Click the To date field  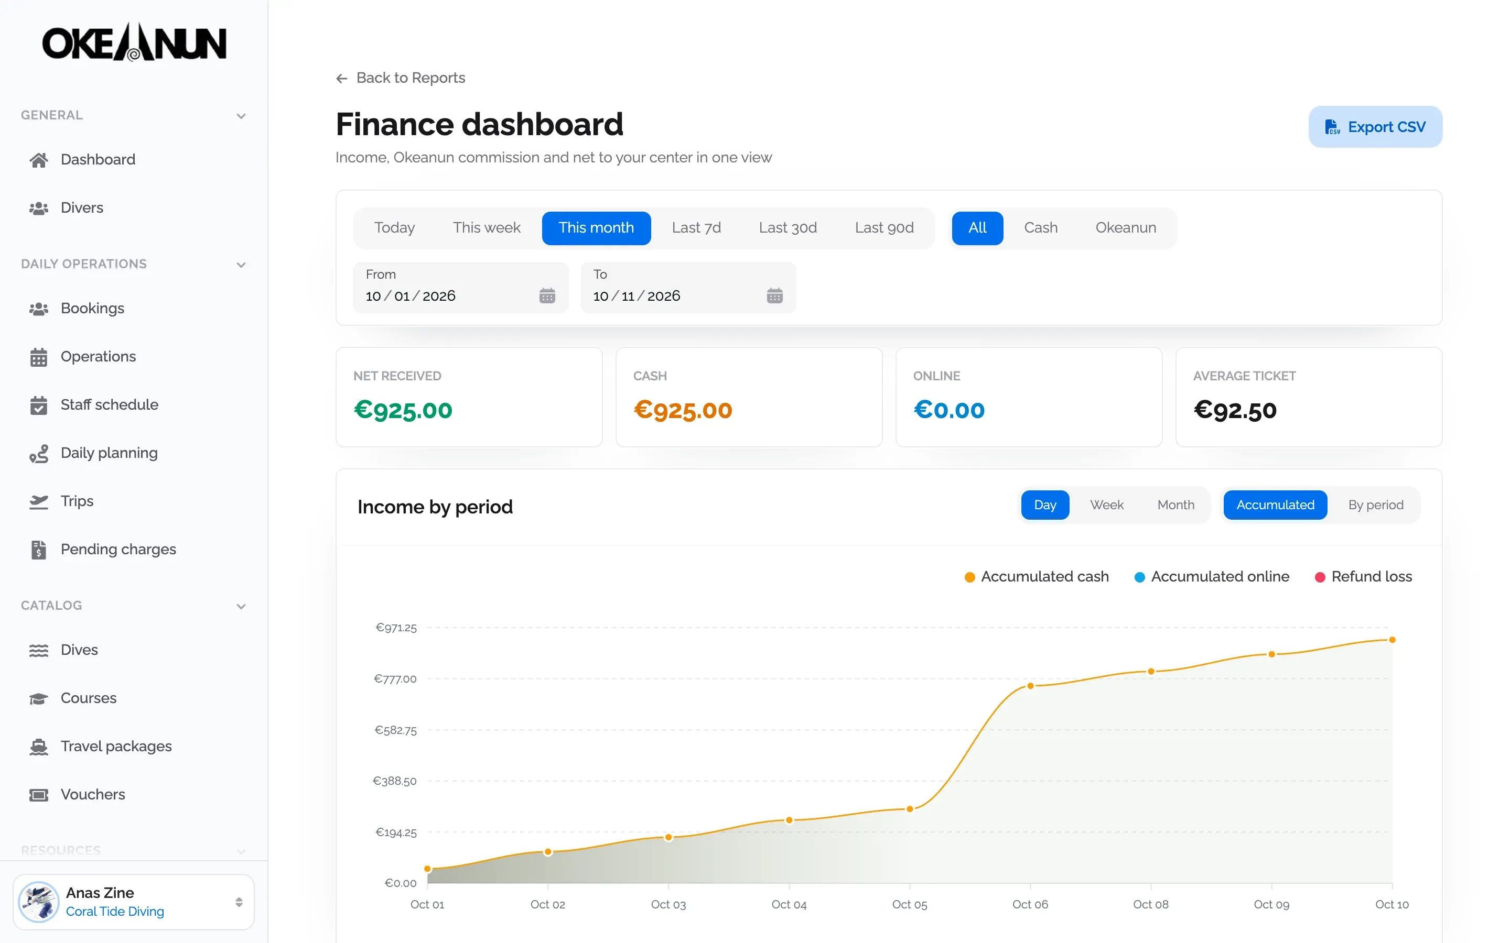coord(688,288)
